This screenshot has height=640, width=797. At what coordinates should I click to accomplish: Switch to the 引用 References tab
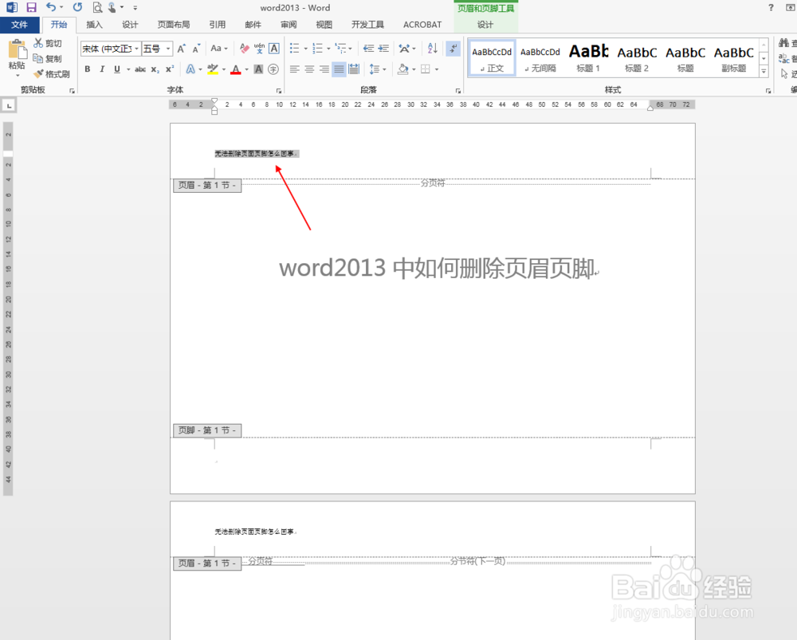(217, 25)
